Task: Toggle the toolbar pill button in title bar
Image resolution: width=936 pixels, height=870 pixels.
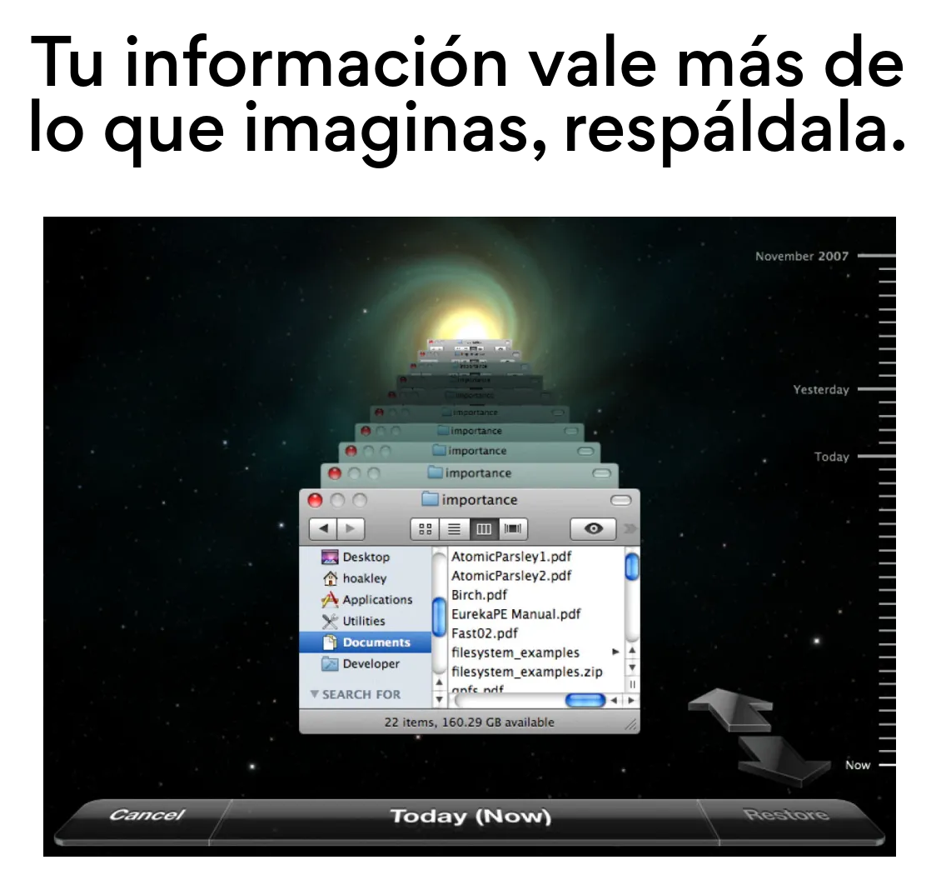Action: (x=621, y=500)
